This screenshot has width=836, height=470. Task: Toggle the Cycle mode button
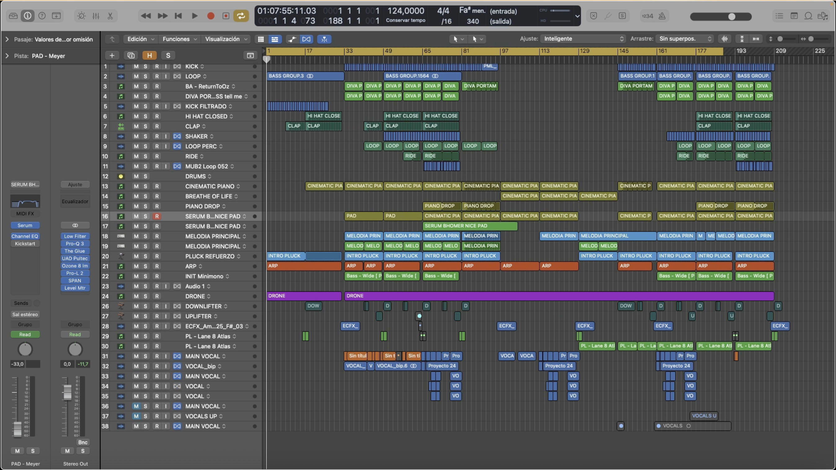click(241, 16)
